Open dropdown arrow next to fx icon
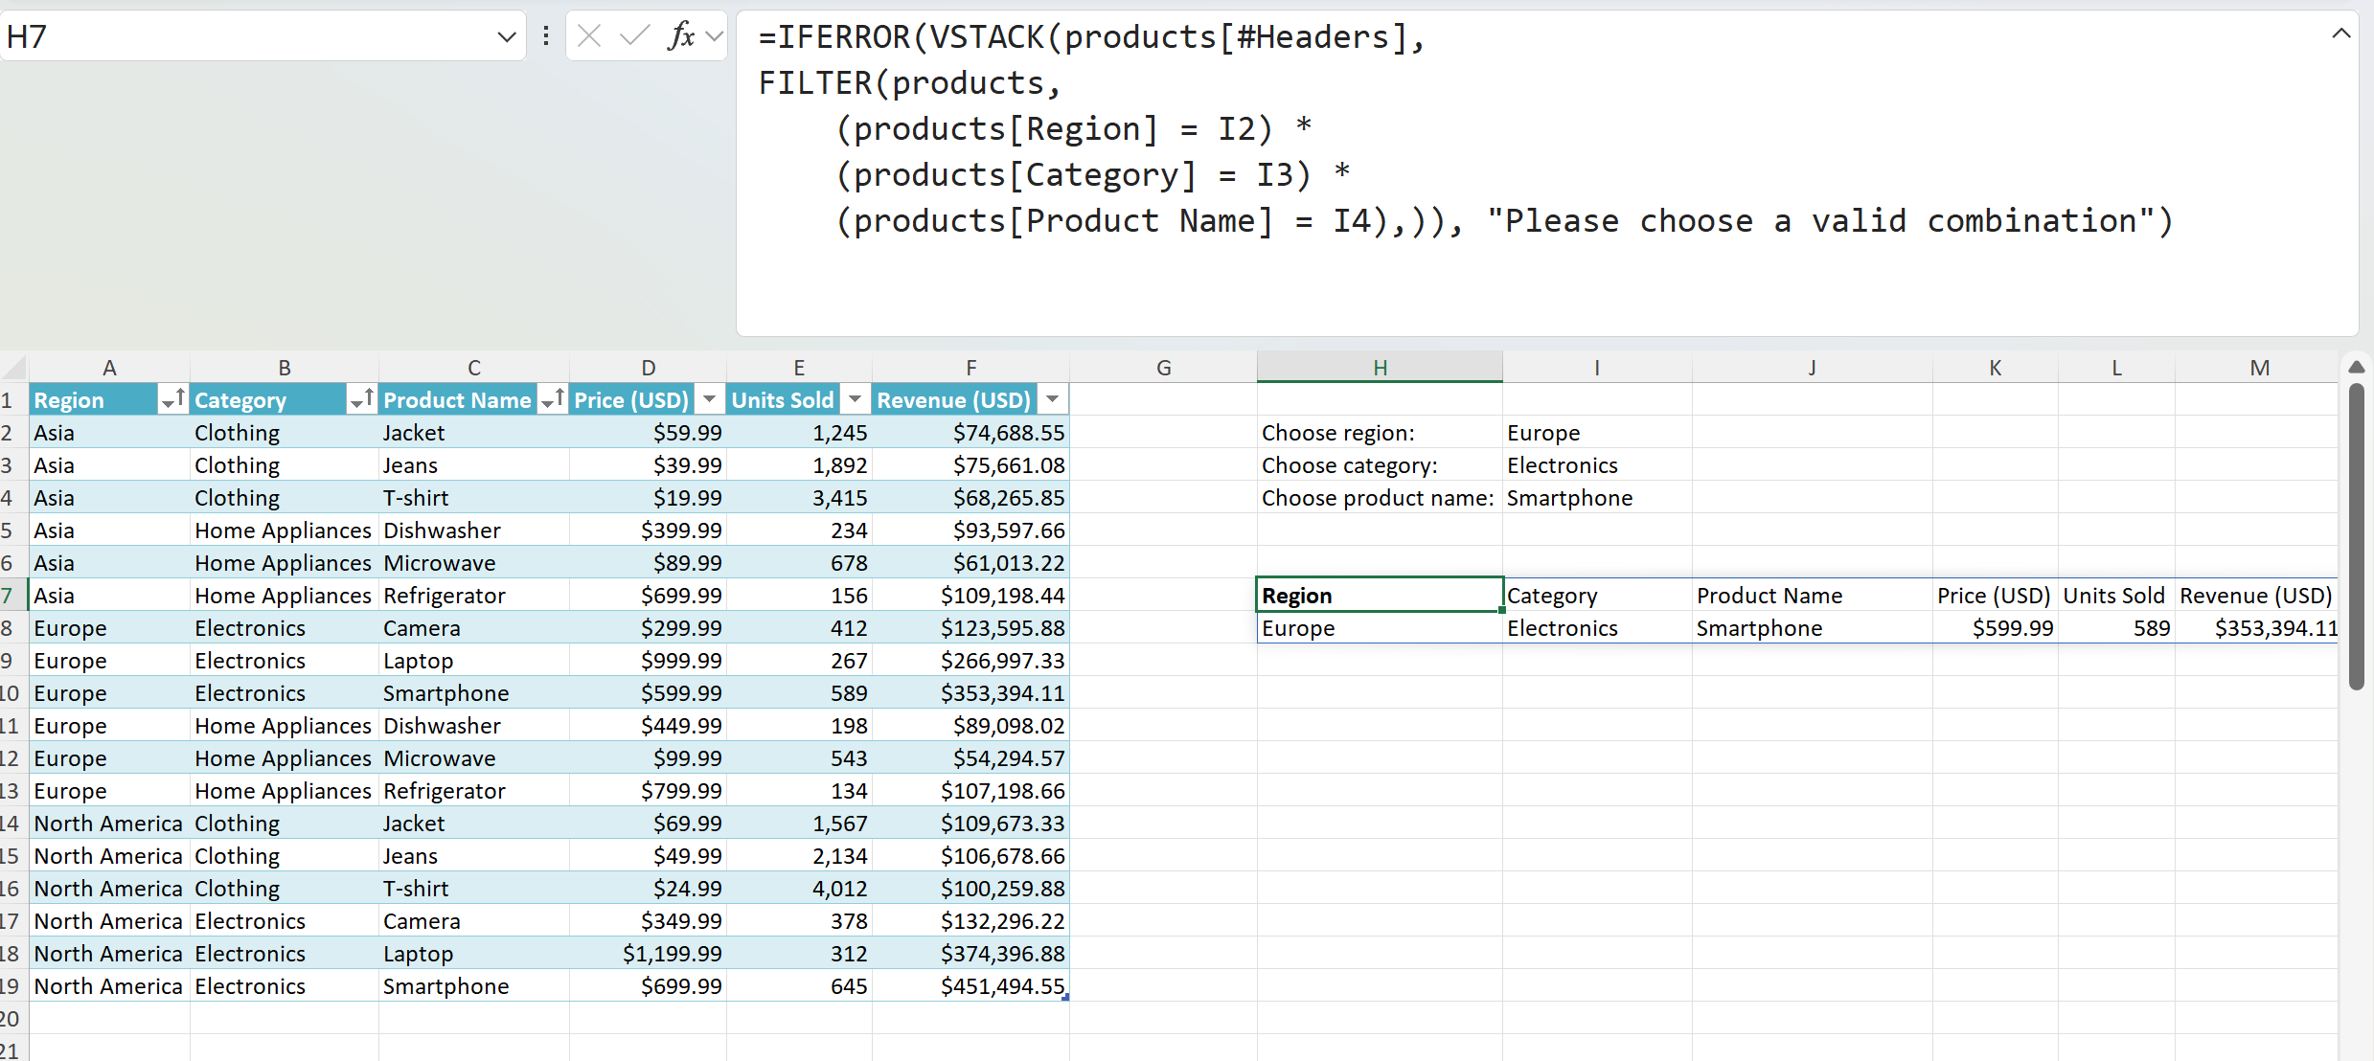The width and height of the screenshot is (2374, 1061). pyautogui.click(x=714, y=36)
